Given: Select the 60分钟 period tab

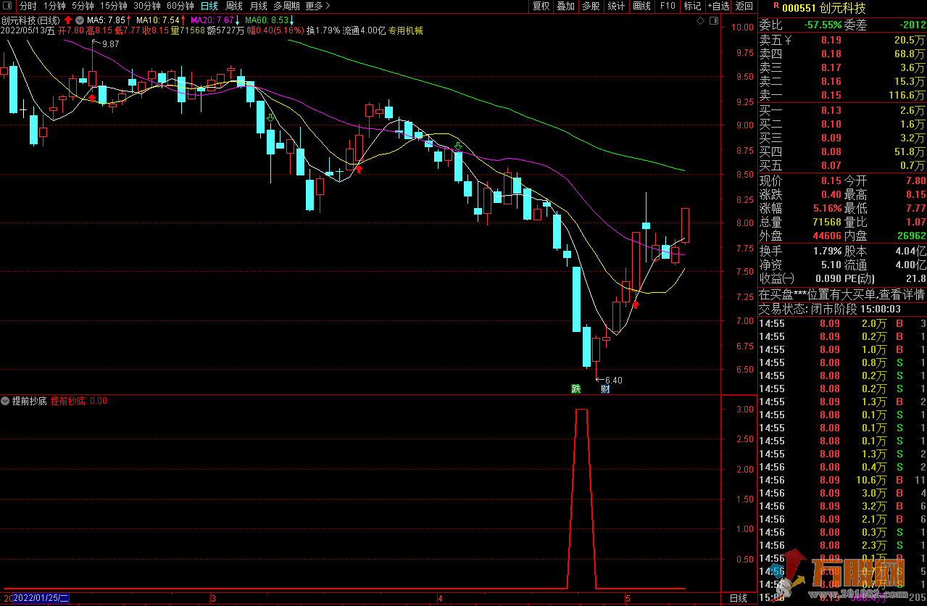Looking at the screenshot, I should pos(180,6).
